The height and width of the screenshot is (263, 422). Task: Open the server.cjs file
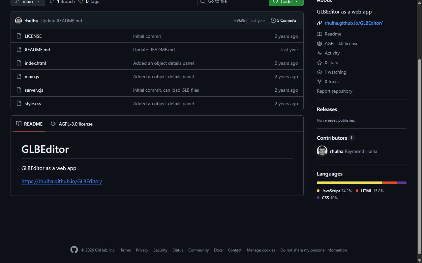point(34,90)
